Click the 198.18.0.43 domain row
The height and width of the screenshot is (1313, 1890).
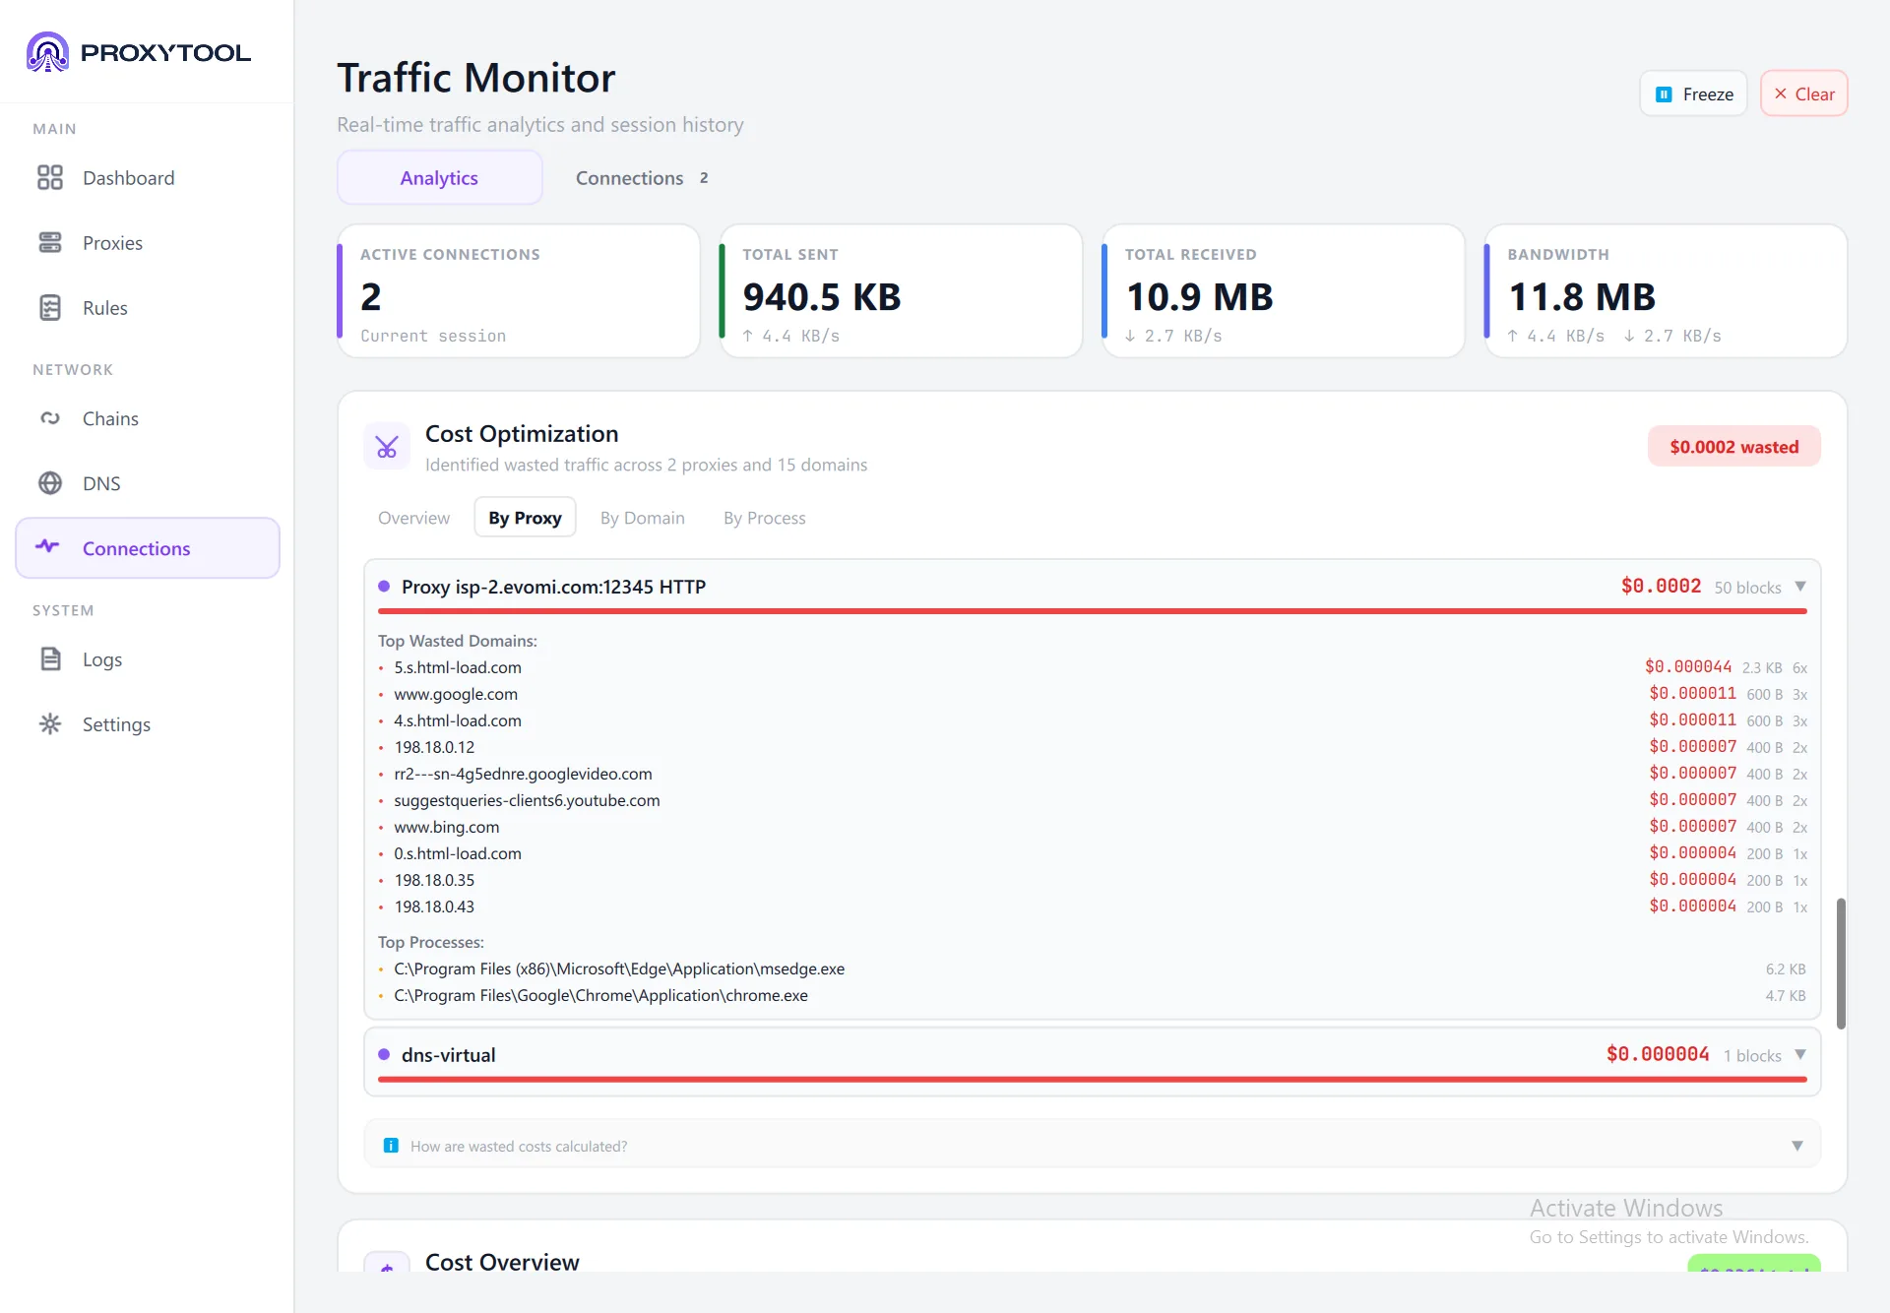pyautogui.click(x=1092, y=907)
